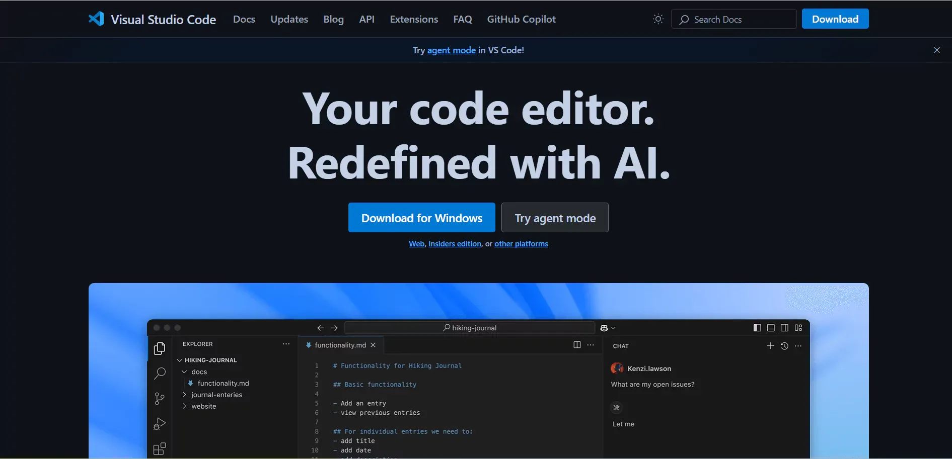Close the functionality.md tab
The image size is (952, 459).
[x=373, y=345]
